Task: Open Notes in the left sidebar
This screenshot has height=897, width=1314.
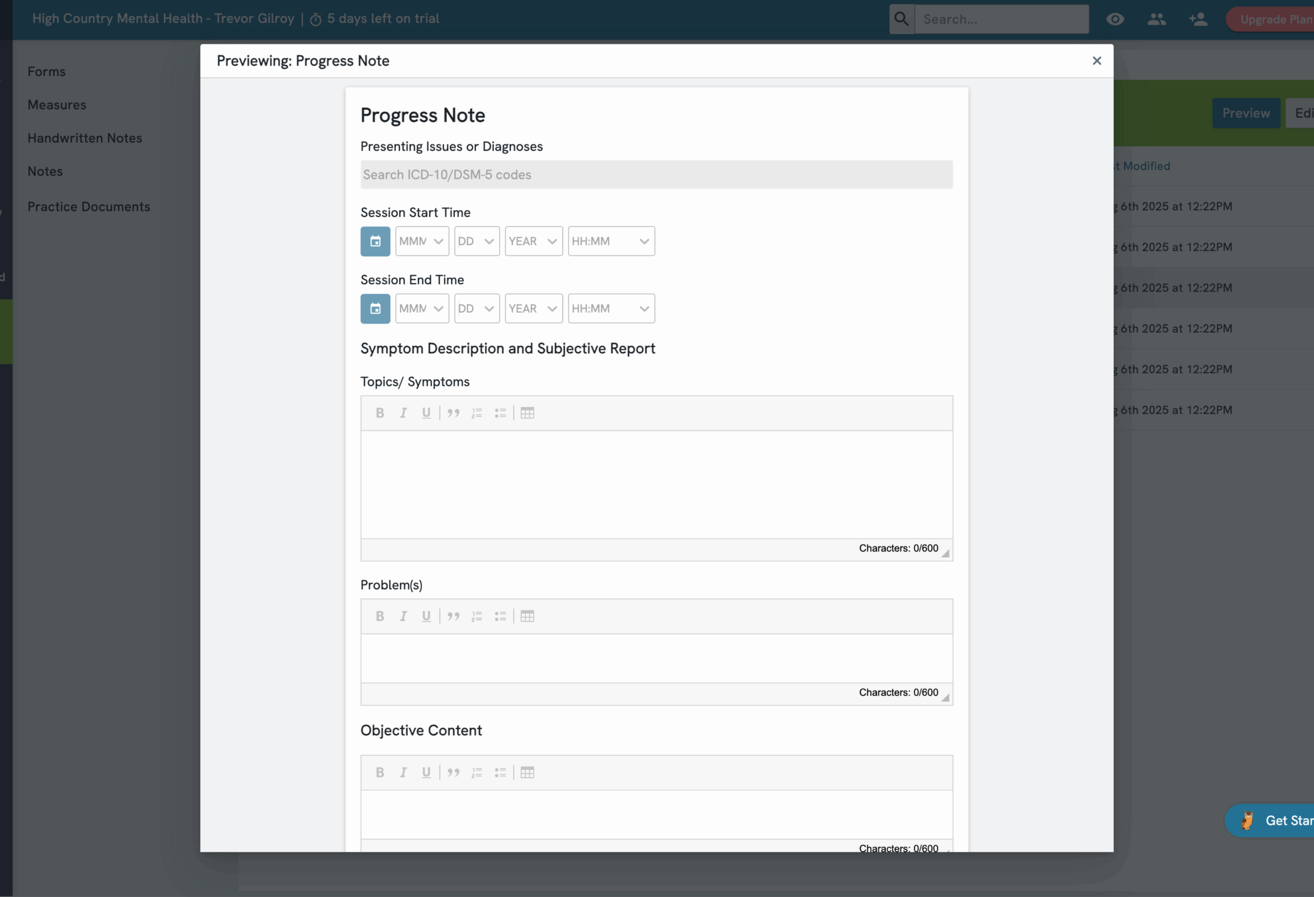Action: click(45, 171)
